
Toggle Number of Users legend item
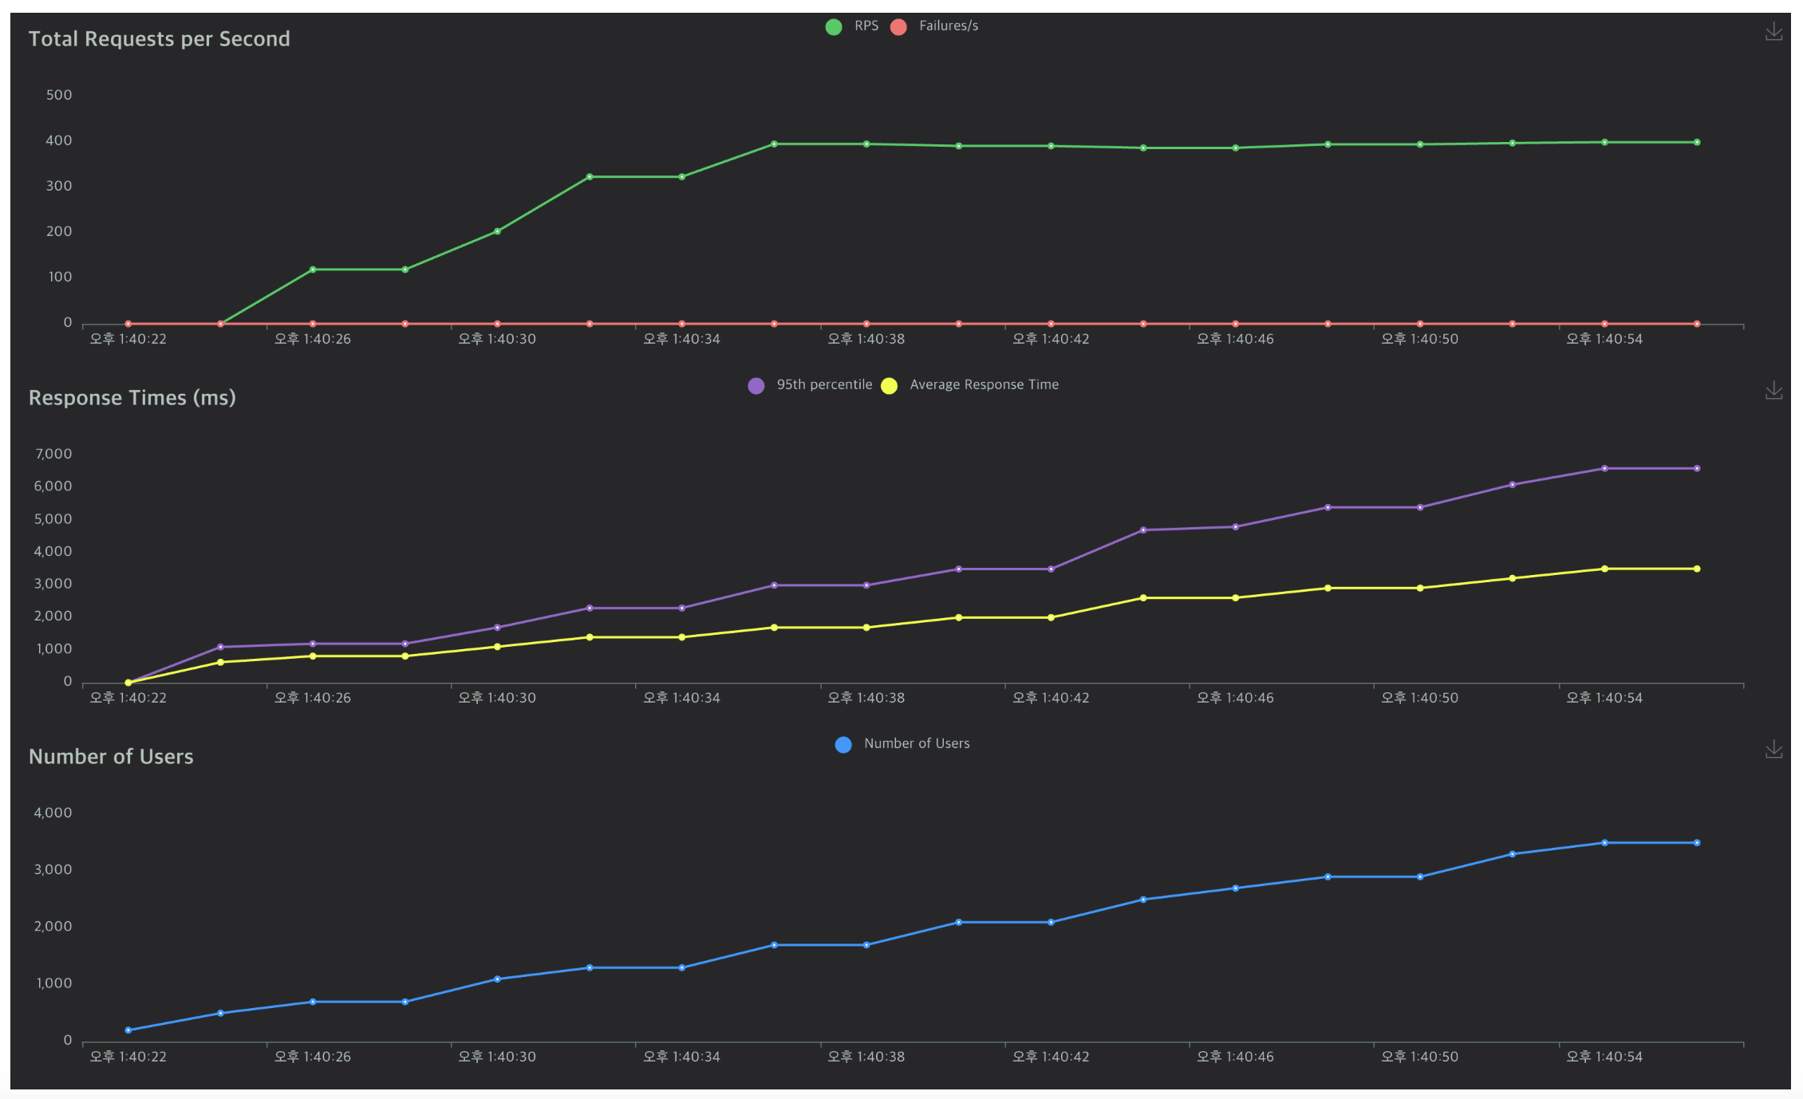tap(916, 744)
